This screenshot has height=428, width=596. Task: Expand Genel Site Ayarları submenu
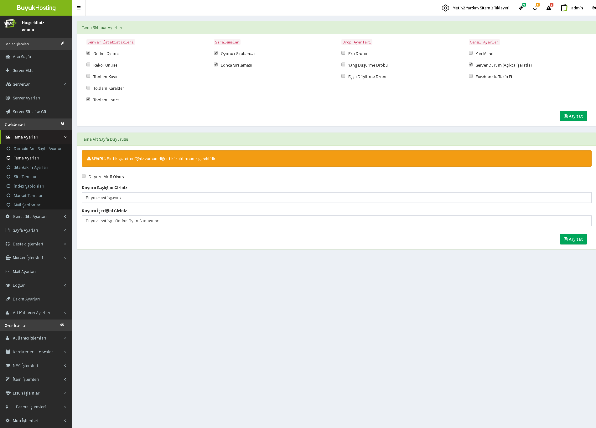(x=36, y=216)
